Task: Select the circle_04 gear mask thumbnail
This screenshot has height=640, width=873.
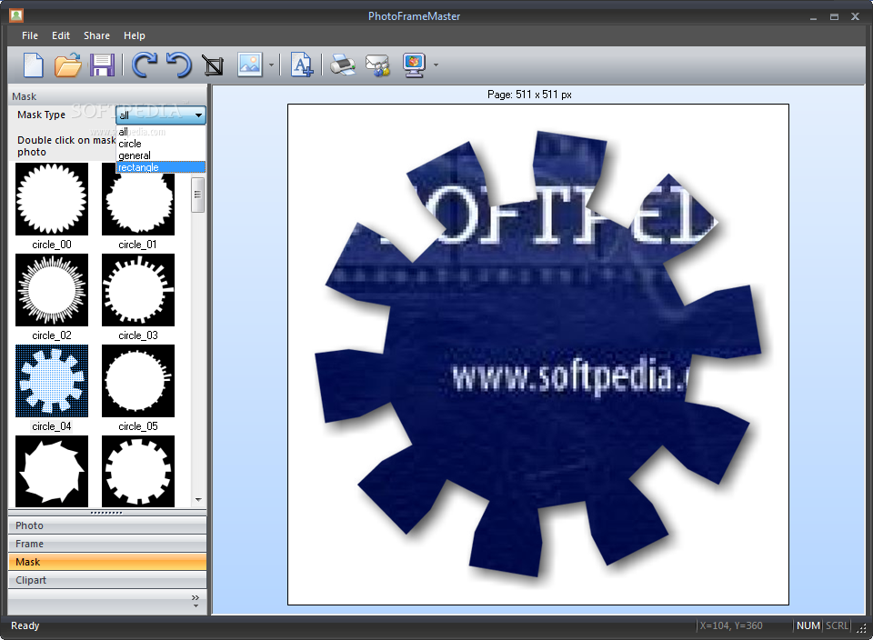Action: click(52, 381)
